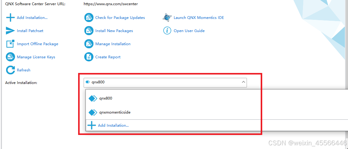Click the circular Refresh arrow icon

(x=10, y=70)
